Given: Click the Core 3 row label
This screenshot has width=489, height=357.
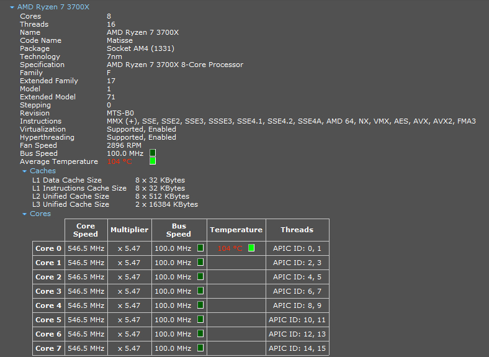Looking at the screenshot, I should tap(48, 291).
